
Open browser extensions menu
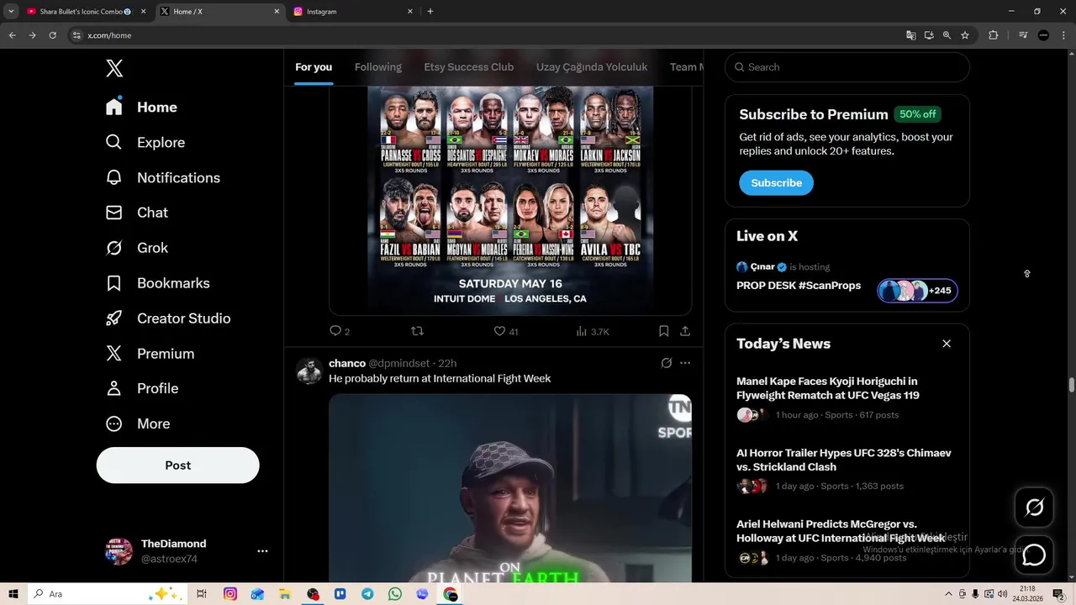pos(993,35)
